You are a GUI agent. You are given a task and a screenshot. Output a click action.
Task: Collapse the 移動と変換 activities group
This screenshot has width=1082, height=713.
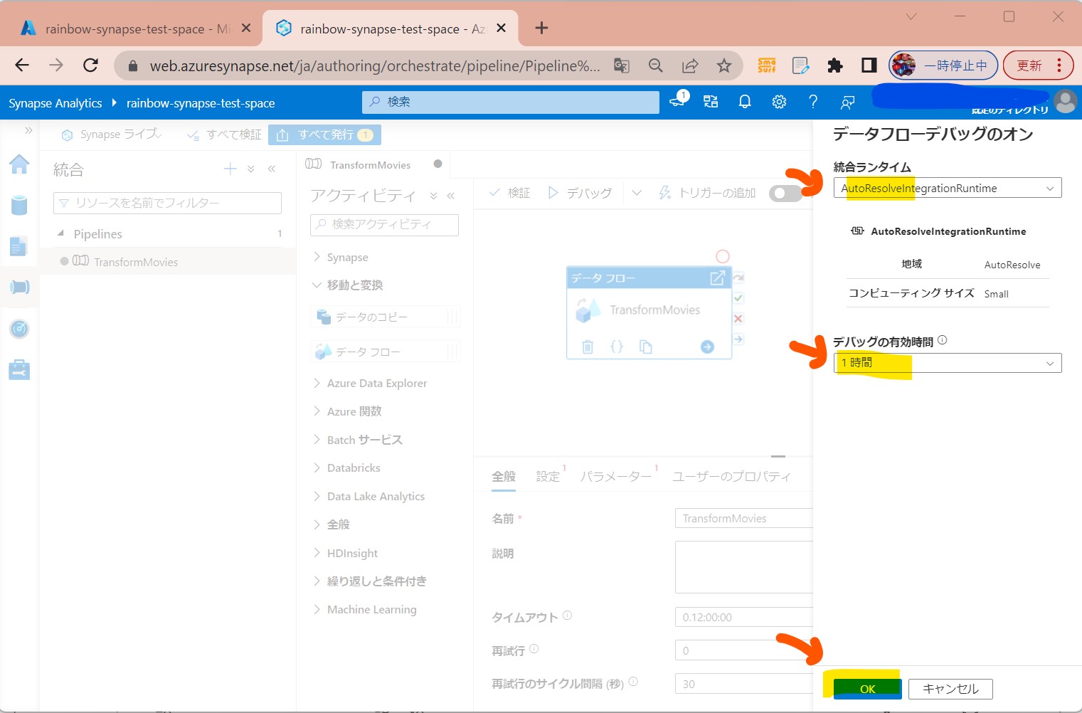348,285
